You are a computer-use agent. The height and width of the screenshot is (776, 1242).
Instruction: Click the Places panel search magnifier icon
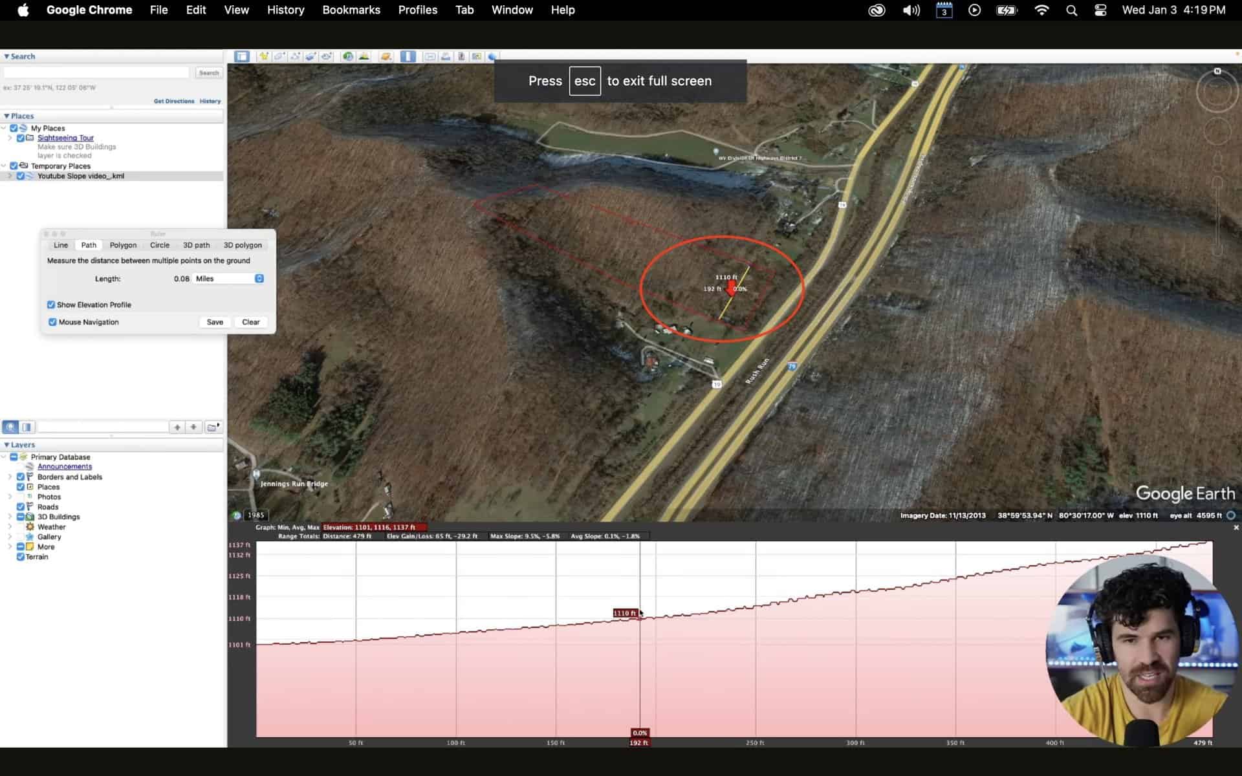click(10, 427)
